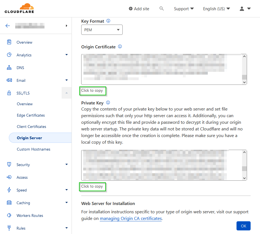Open the Key Format PEM dropdown

point(102,30)
